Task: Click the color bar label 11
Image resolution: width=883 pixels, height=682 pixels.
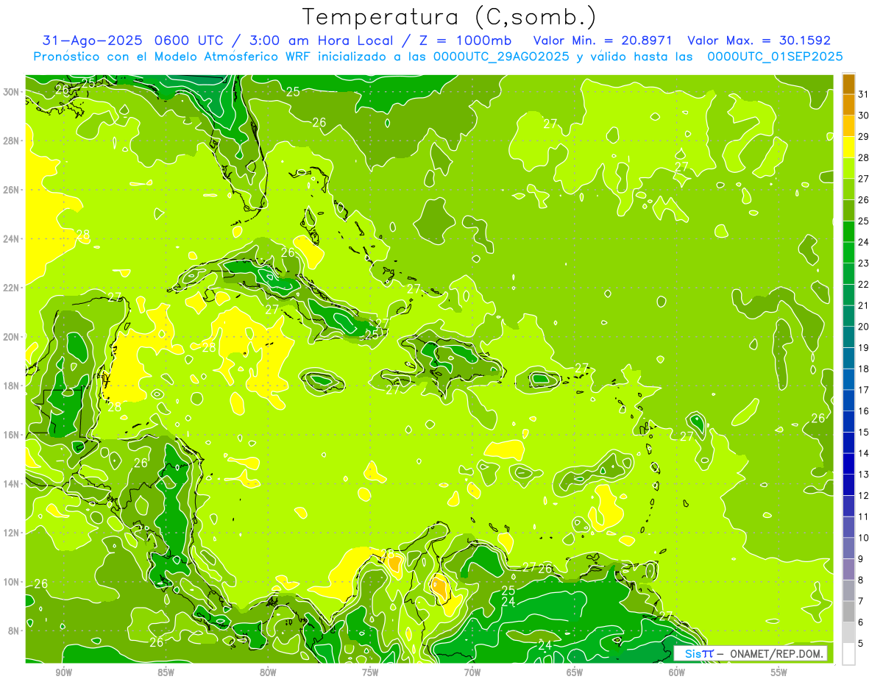Action: click(x=864, y=516)
